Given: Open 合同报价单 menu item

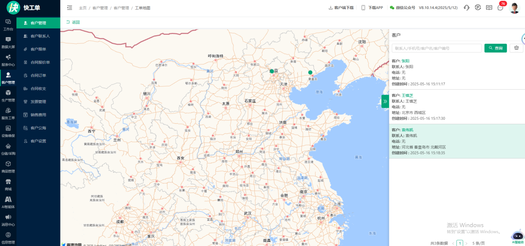Looking at the screenshot, I should (x=40, y=62).
